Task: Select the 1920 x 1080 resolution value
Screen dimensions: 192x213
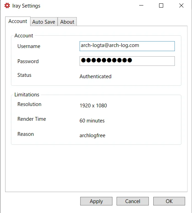Action: 93,106
